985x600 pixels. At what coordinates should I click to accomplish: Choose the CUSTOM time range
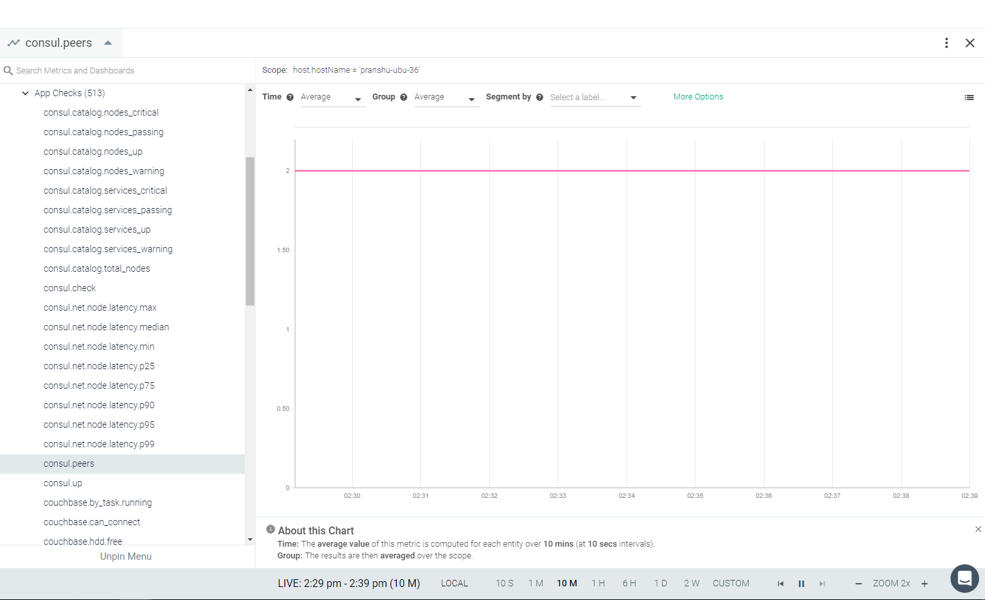731,583
